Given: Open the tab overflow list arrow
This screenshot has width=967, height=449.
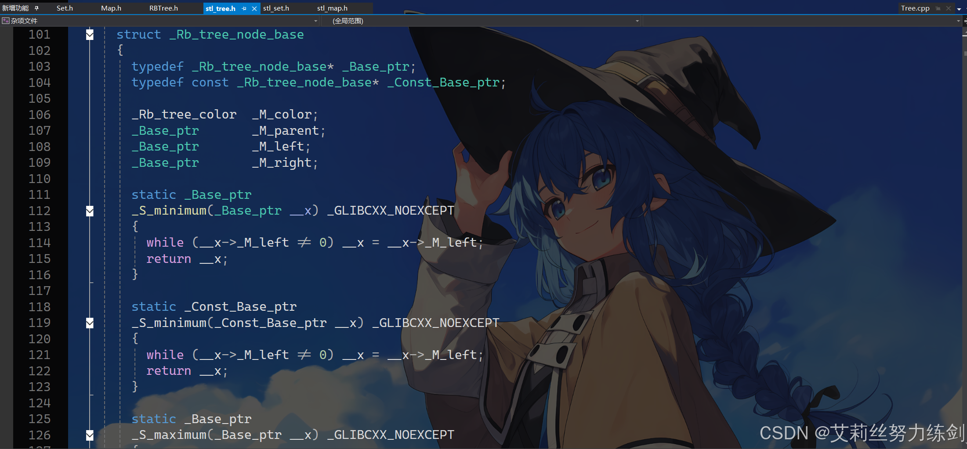Looking at the screenshot, I should coord(959,8).
